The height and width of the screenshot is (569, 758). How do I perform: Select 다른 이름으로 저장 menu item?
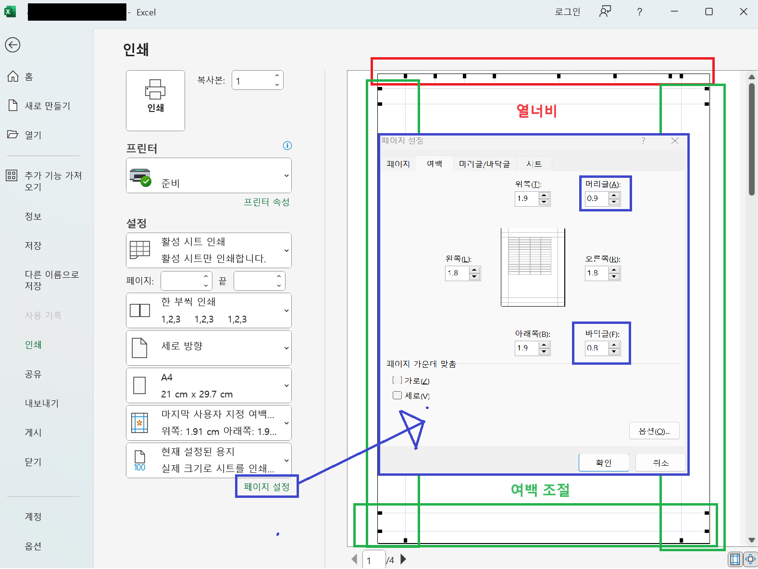click(52, 280)
